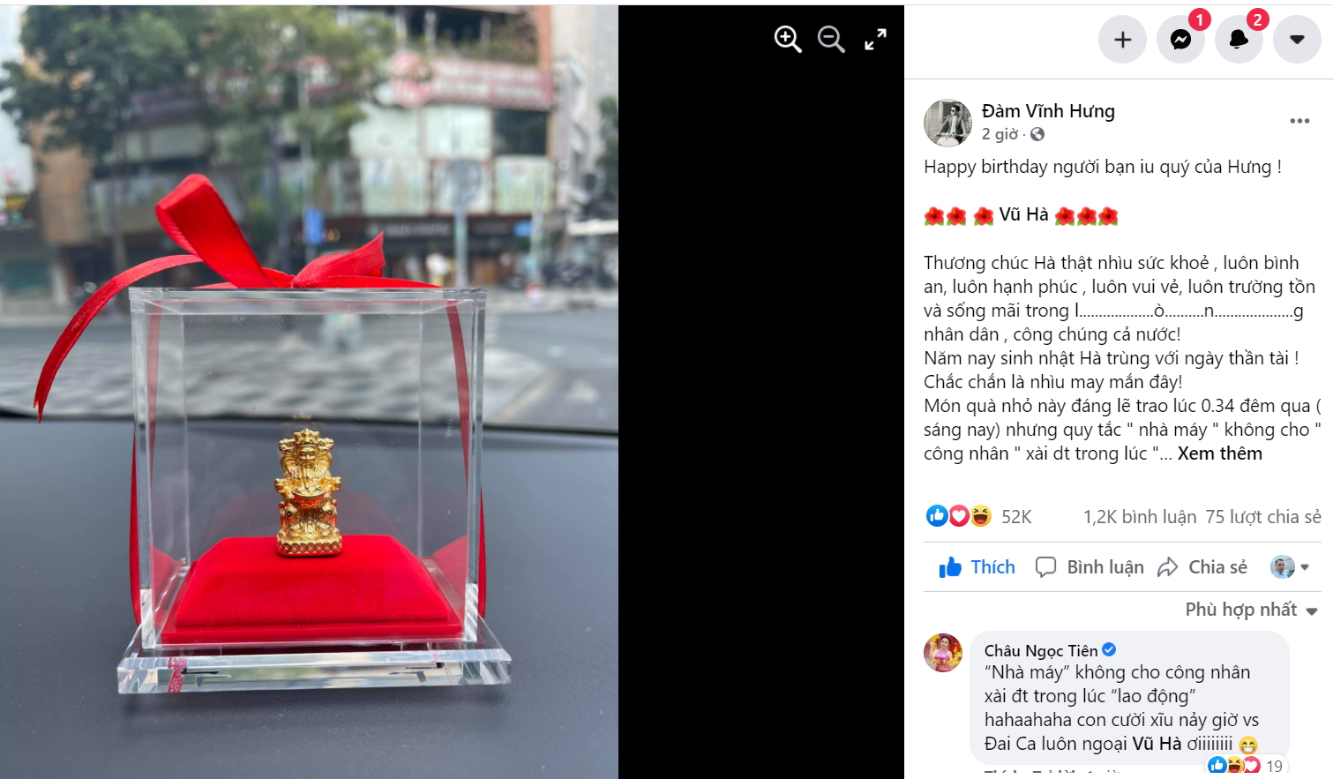This screenshot has height=779, width=1333.
Task: Click Bình luận to comment
Action: (1089, 567)
